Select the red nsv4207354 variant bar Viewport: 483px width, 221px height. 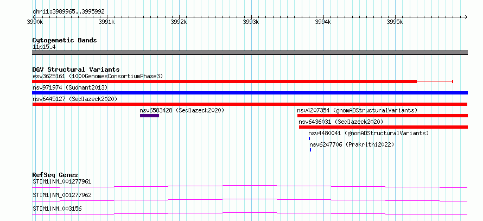(383, 116)
